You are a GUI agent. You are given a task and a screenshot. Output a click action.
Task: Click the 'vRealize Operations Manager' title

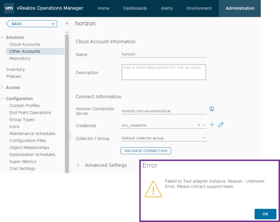pos(50,8)
